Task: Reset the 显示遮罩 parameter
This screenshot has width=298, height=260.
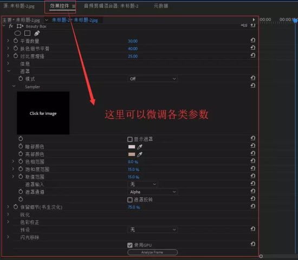Action: pyautogui.click(x=253, y=138)
